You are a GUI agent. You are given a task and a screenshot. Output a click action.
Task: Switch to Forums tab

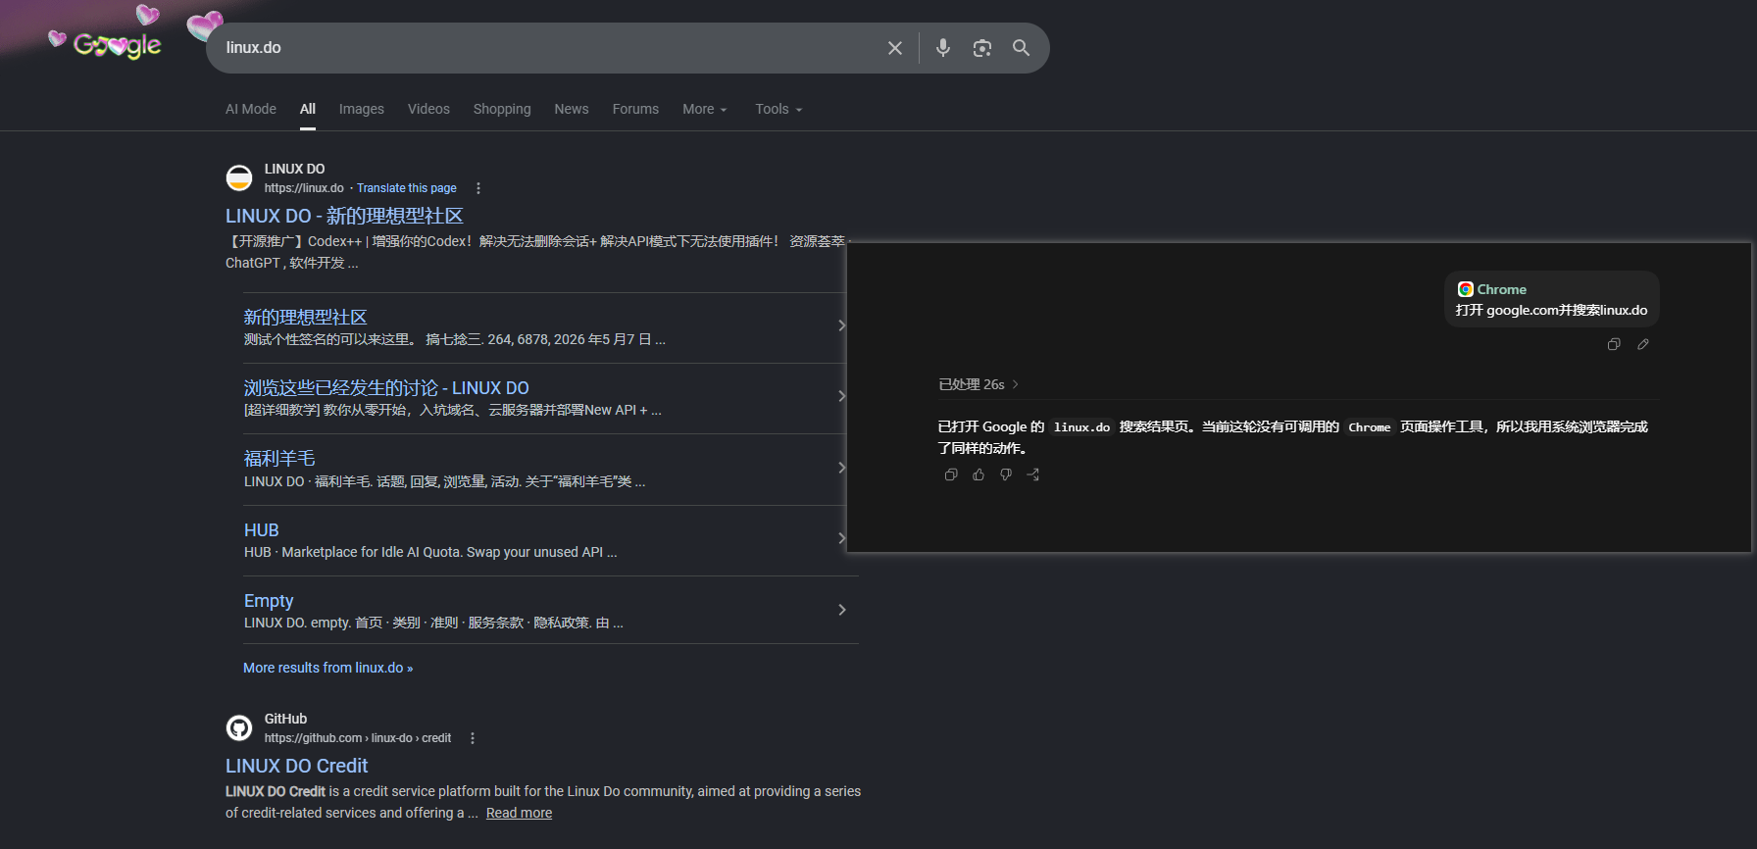635,109
